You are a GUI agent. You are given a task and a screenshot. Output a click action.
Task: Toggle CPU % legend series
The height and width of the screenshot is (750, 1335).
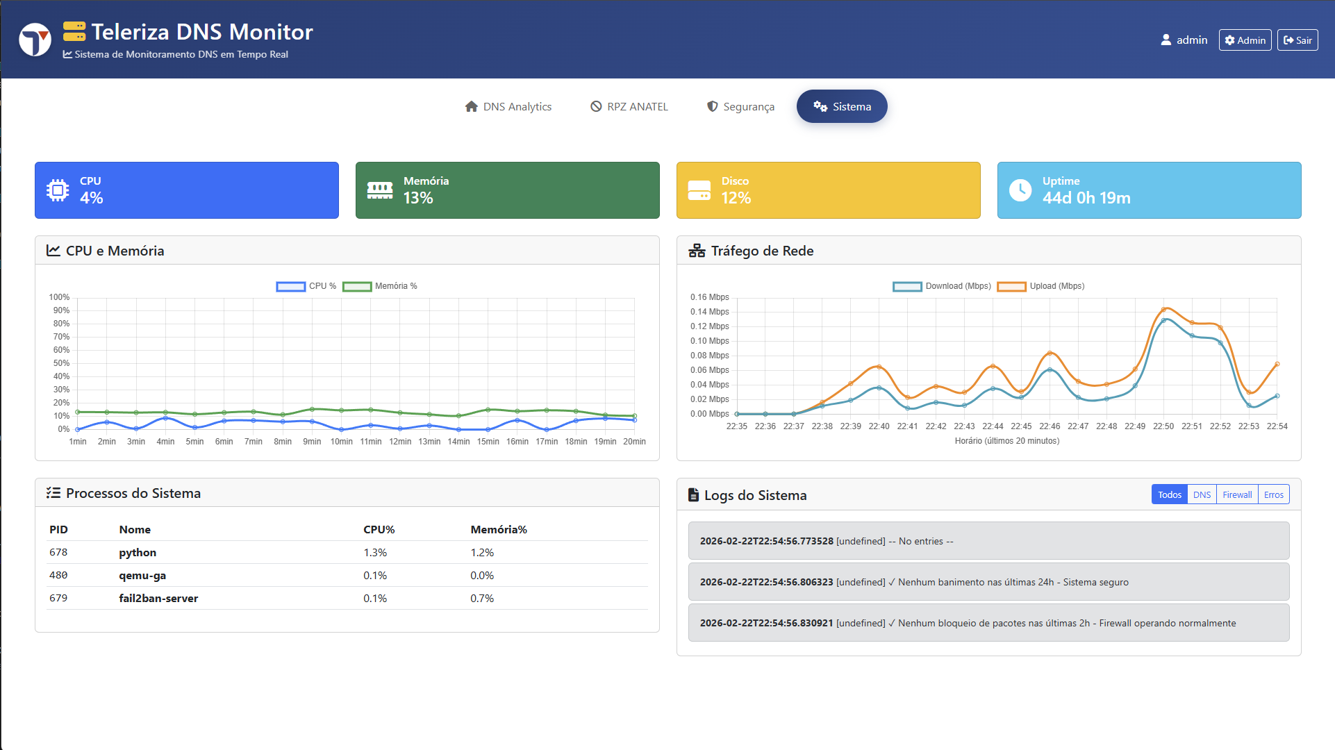[x=291, y=286]
